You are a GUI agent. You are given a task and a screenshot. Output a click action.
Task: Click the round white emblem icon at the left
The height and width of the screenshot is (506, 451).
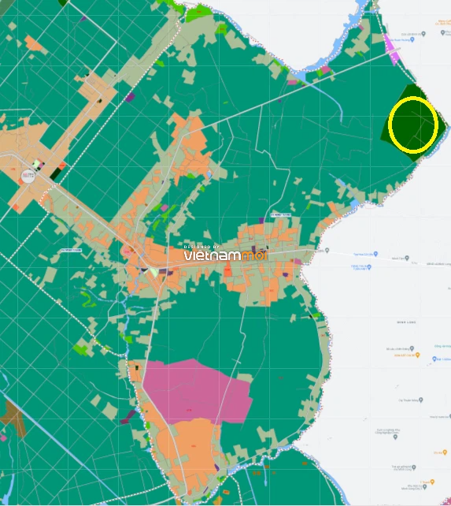(28, 176)
